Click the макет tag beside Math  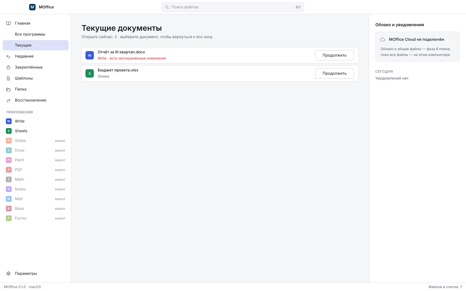pos(60,179)
